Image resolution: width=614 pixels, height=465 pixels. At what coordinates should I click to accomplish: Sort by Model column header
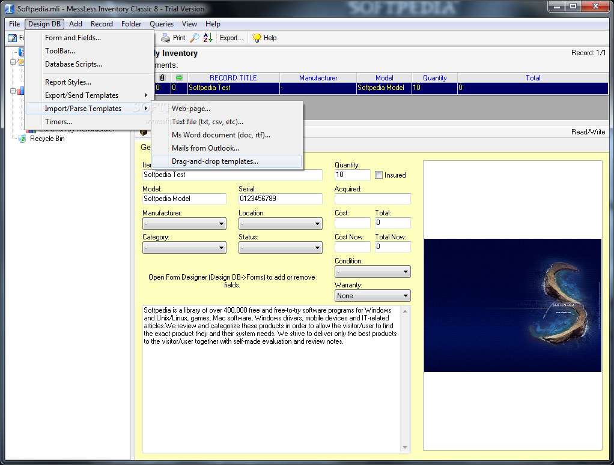pyautogui.click(x=384, y=78)
